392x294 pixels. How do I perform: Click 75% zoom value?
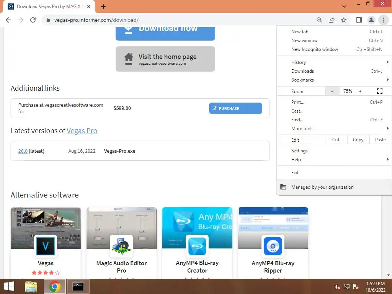[x=348, y=91]
